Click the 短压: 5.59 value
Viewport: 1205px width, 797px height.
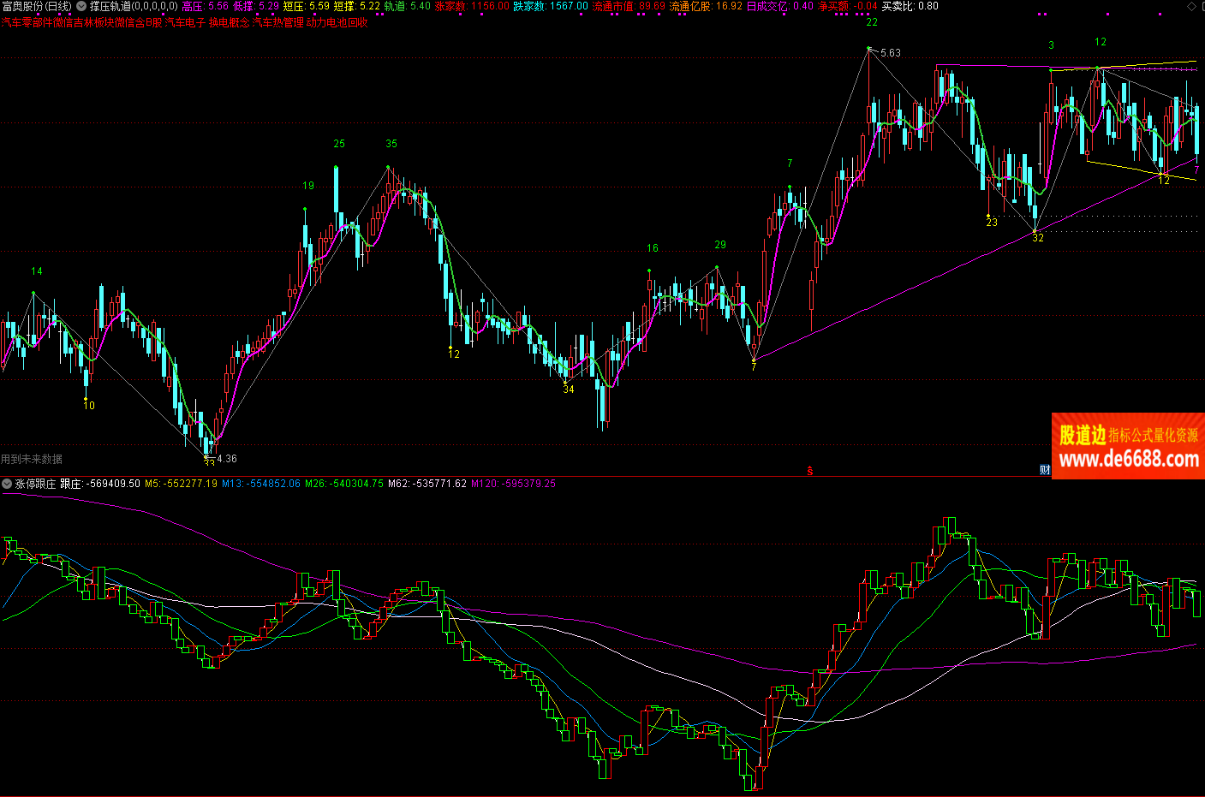point(307,6)
